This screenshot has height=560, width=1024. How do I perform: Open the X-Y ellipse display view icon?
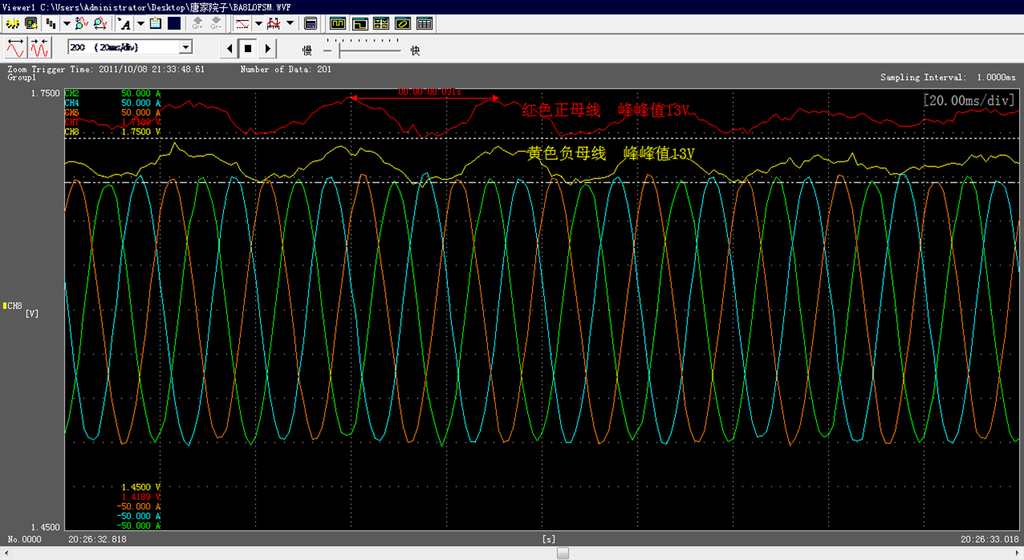click(x=403, y=23)
